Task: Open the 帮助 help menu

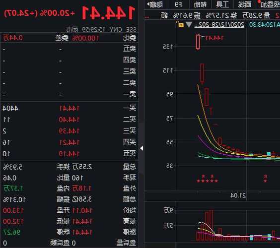Action: 200,4
